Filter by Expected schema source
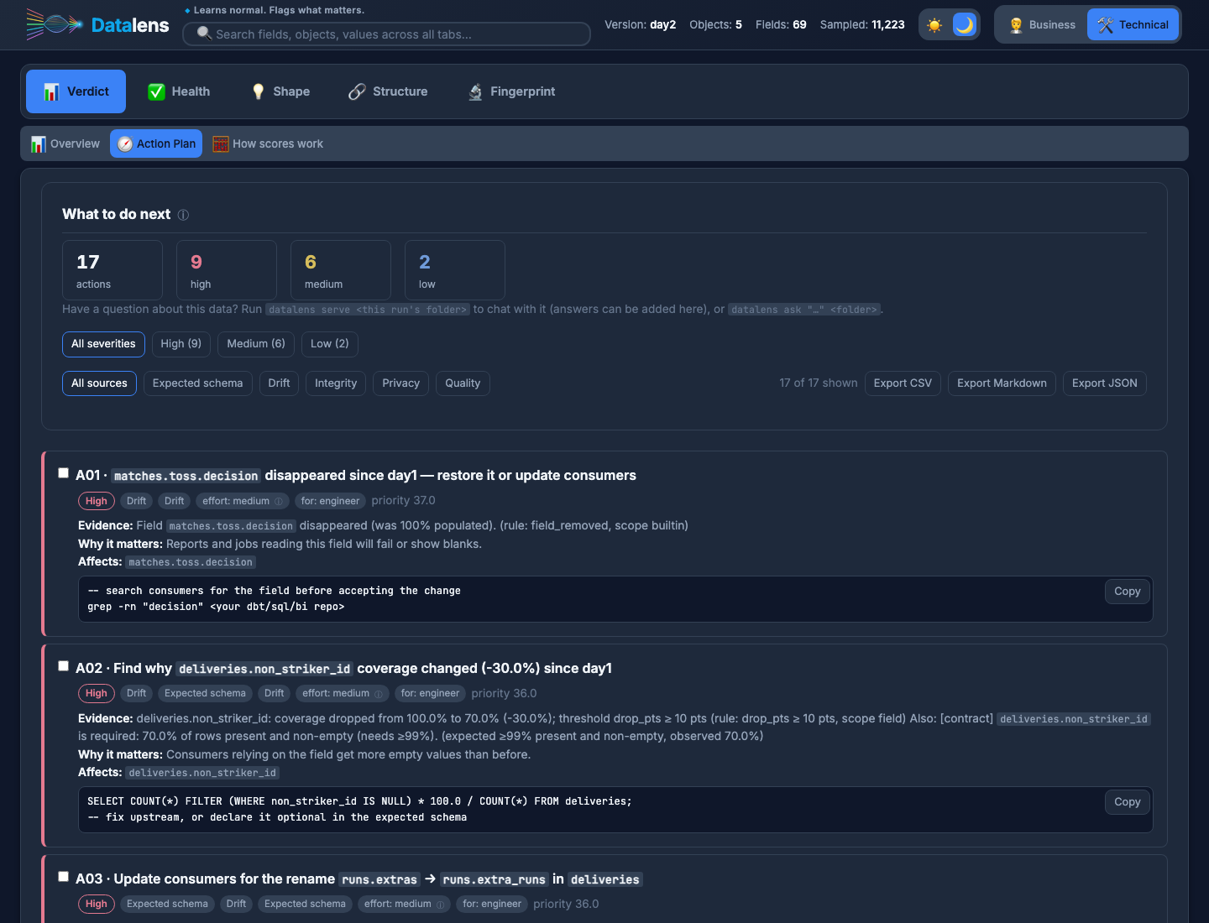The width and height of the screenshot is (1209, 923). coord(198,383)
